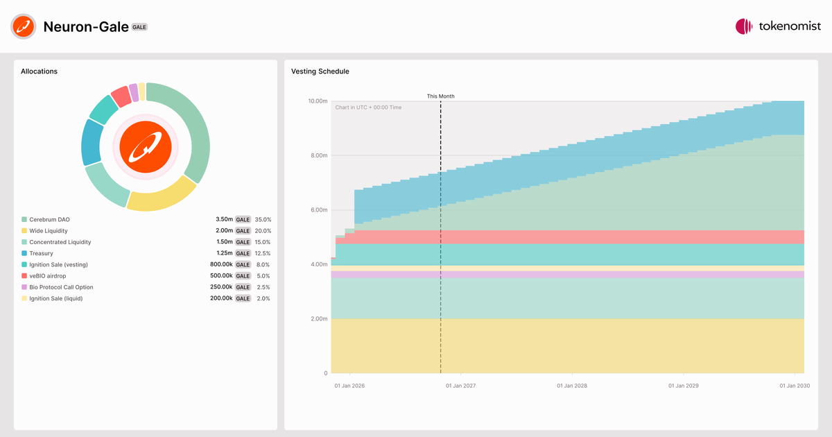Select the Ignition Sale (liquid) color swatch
The image size is (832, 437).
24,298
